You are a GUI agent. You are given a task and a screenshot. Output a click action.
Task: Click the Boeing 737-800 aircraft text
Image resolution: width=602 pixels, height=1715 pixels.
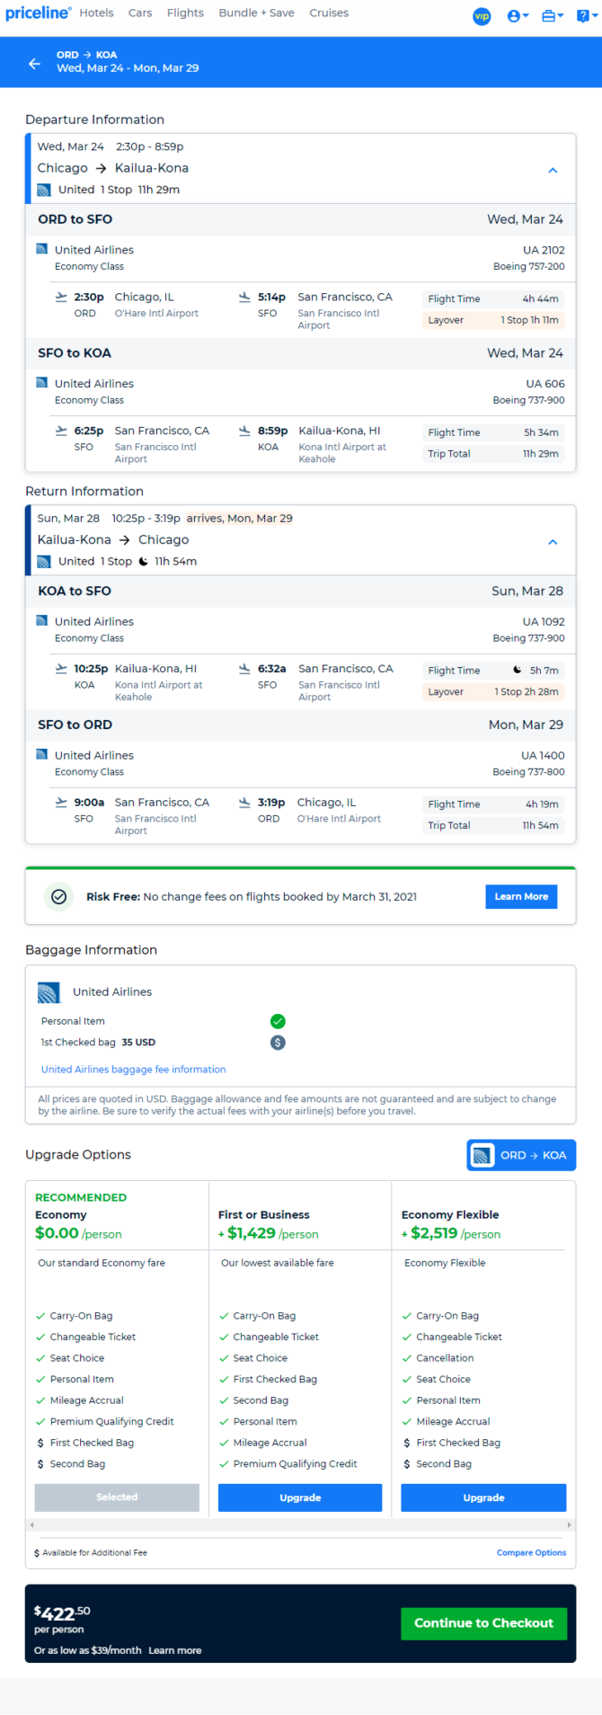pos(528,771)
